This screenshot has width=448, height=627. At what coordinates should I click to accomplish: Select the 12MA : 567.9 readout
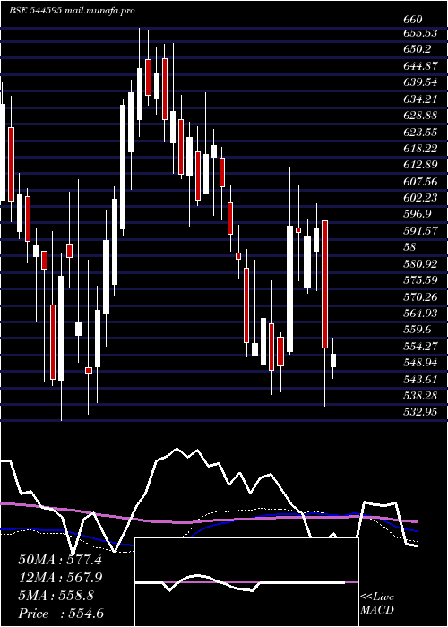60,577
